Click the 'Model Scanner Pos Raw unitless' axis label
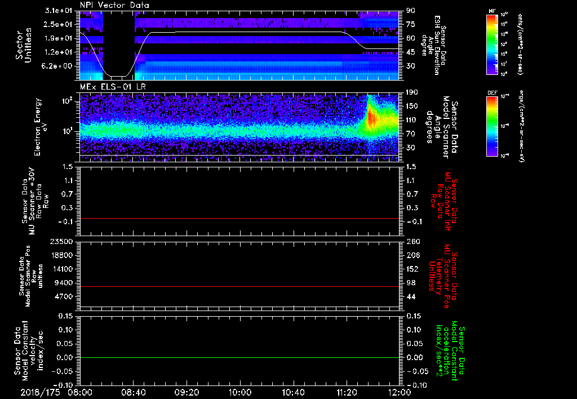This screenshot has height=399, width=577. click(x=31, y=276)
